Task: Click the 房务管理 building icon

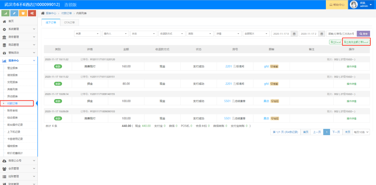Action: coord(4,37)
